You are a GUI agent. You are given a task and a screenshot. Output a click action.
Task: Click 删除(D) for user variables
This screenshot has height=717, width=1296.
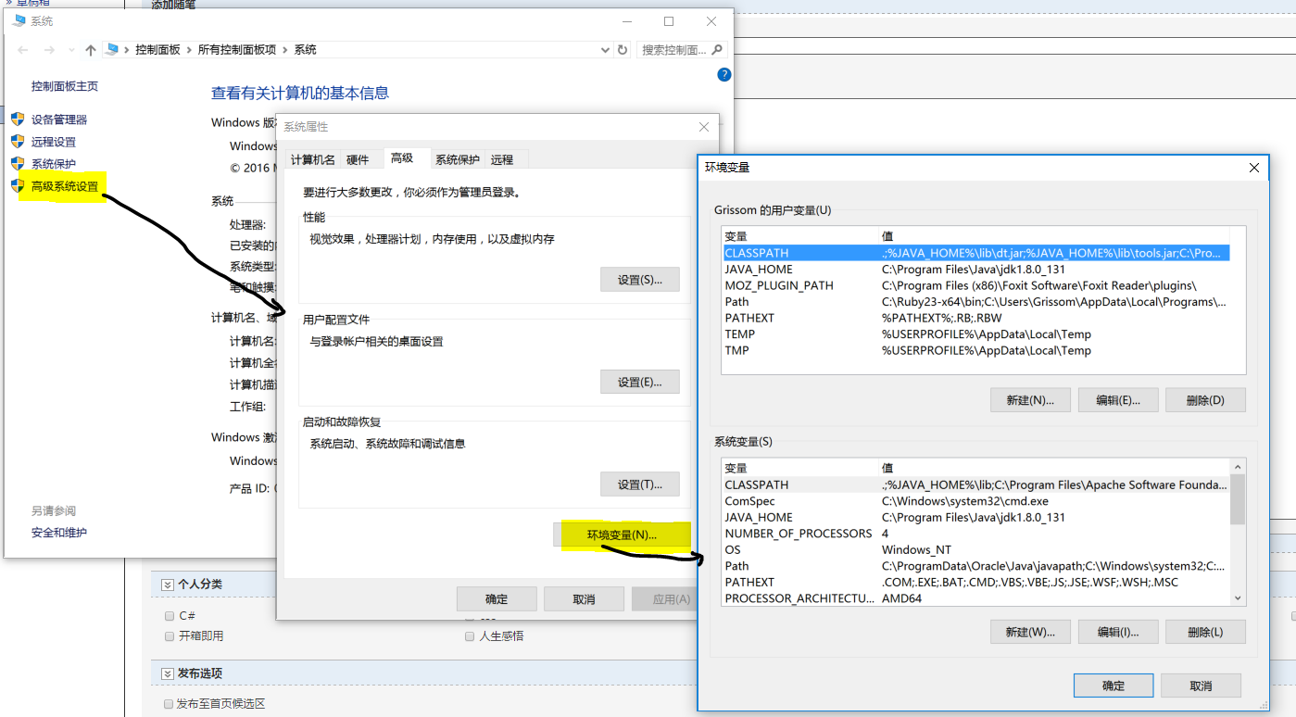pos(1205,400)
